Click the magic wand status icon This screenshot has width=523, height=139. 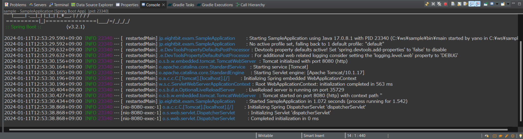click(x=507, y=136)
